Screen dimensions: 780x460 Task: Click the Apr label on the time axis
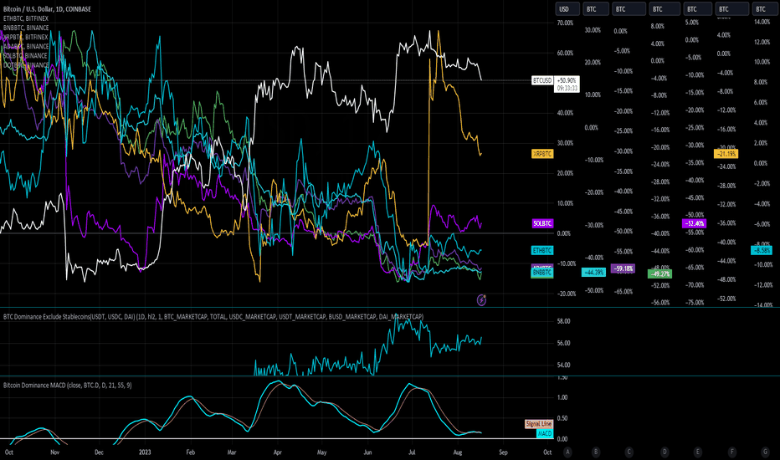[x=278, y=452]
